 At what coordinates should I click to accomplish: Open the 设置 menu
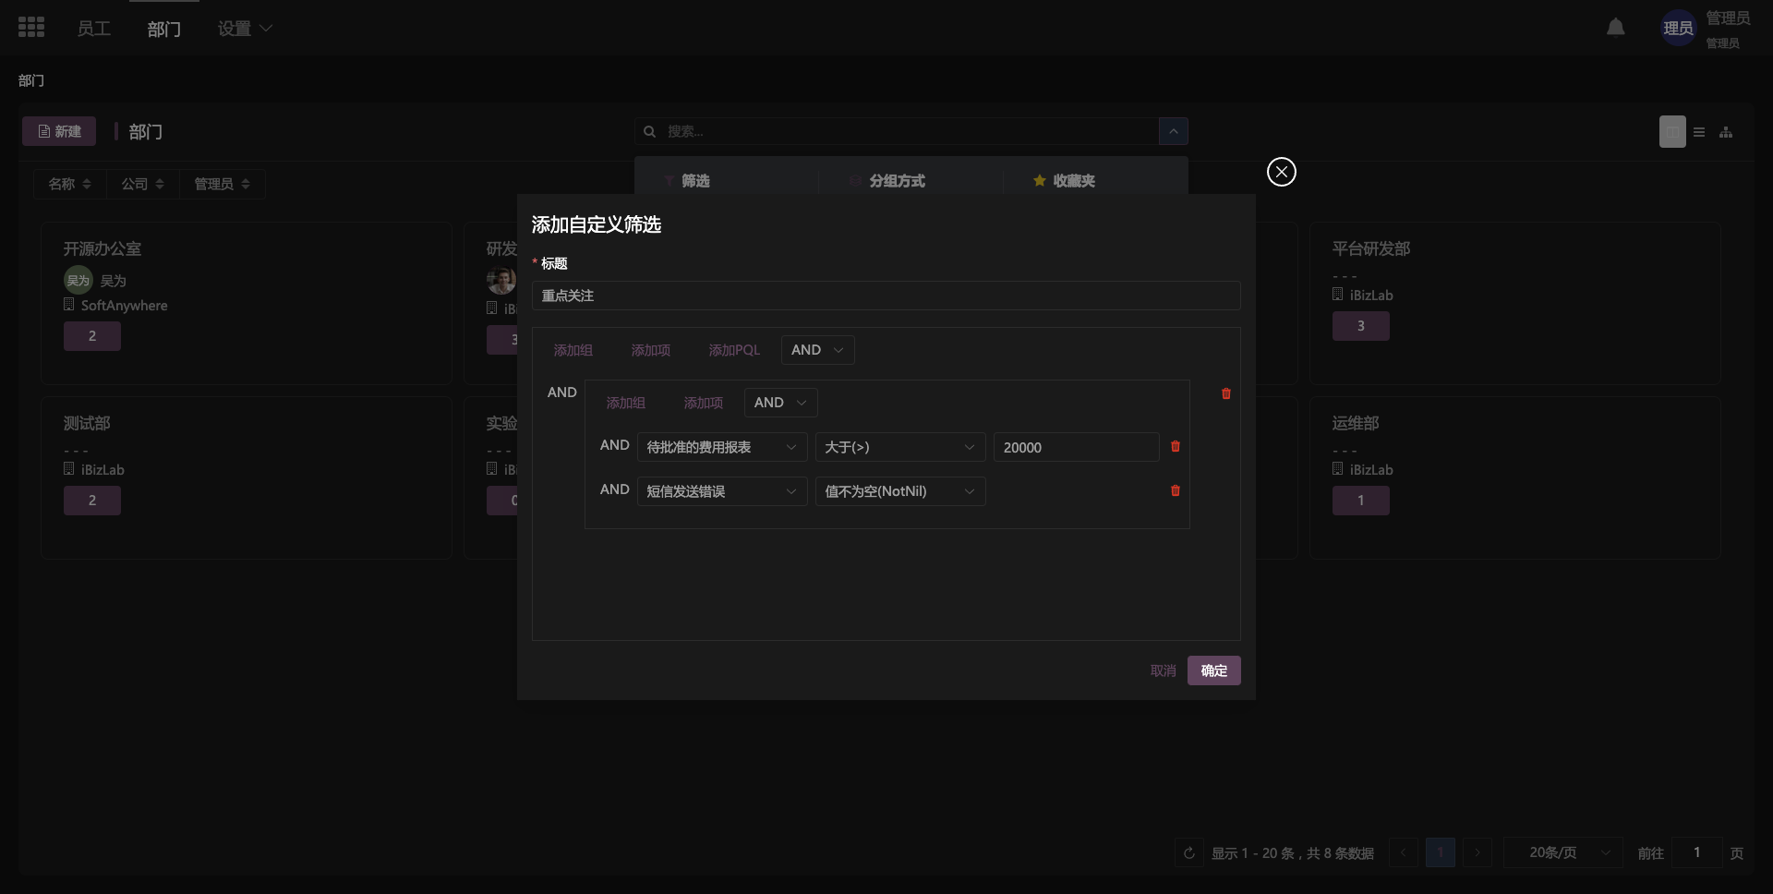244,29
